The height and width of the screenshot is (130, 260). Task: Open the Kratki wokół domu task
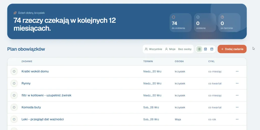(x=35, y=71)
